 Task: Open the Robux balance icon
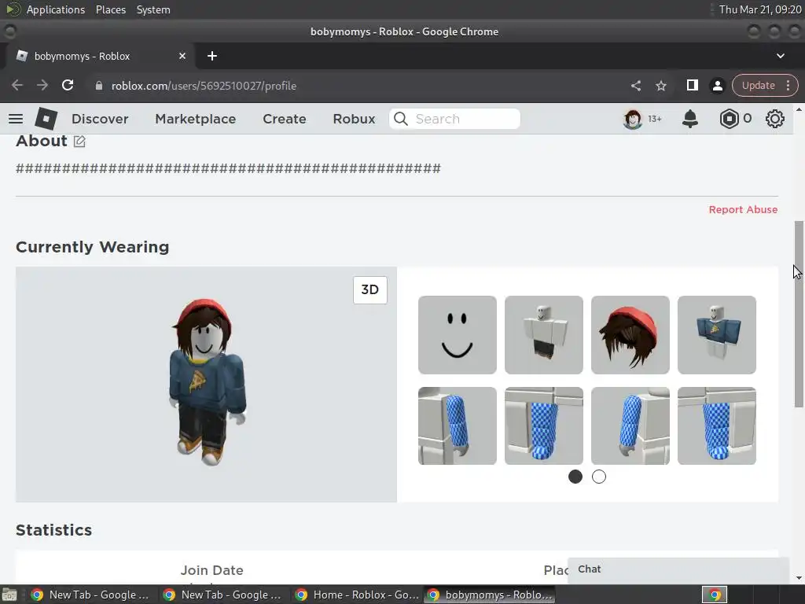coord(729,119)
